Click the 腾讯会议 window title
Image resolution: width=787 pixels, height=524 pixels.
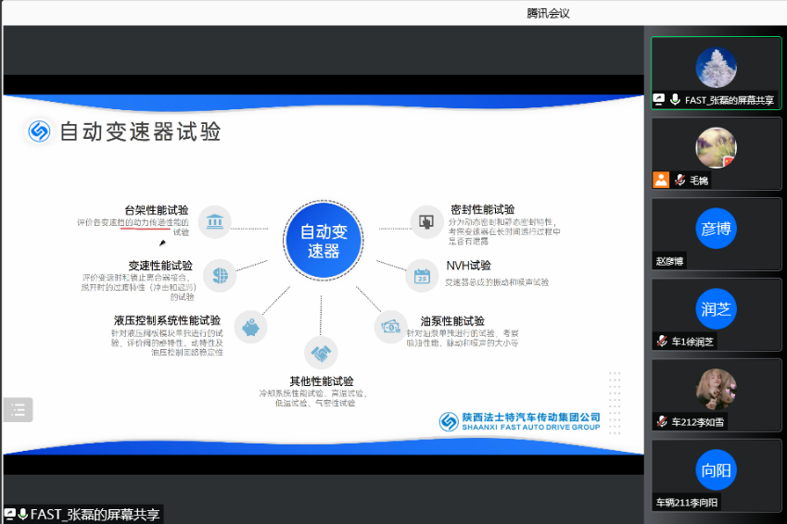547,12
